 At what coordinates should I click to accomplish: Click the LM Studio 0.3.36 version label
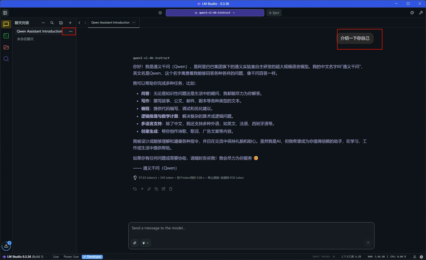pyautogui.click(x=23, y=257)
